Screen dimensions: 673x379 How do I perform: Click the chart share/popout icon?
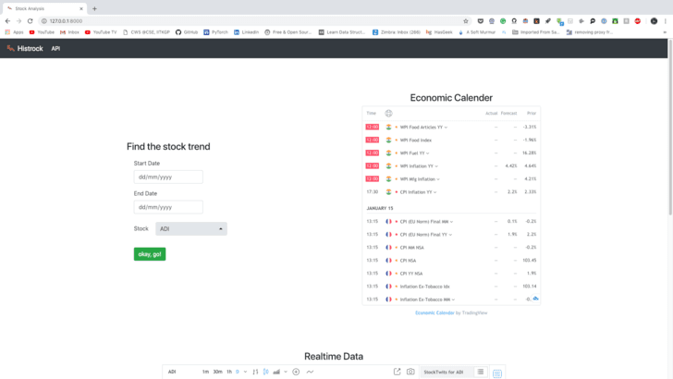click(x=397, y=372)
